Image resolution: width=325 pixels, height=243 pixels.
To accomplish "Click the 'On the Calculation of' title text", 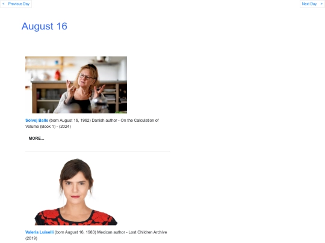I will [x=140, y=120].
